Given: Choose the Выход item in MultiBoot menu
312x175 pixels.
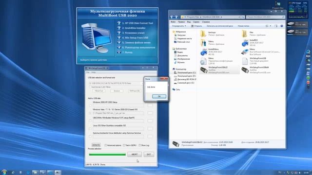Looking at the screenshot, I should pos(127,52).
